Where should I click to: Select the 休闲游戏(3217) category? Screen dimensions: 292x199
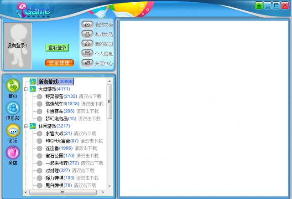point(54,126)
